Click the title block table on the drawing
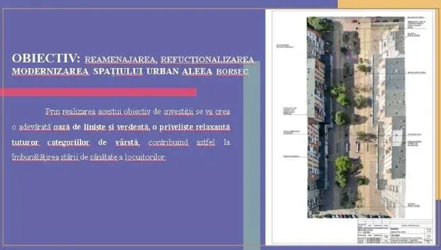 (x=395, y=232)
